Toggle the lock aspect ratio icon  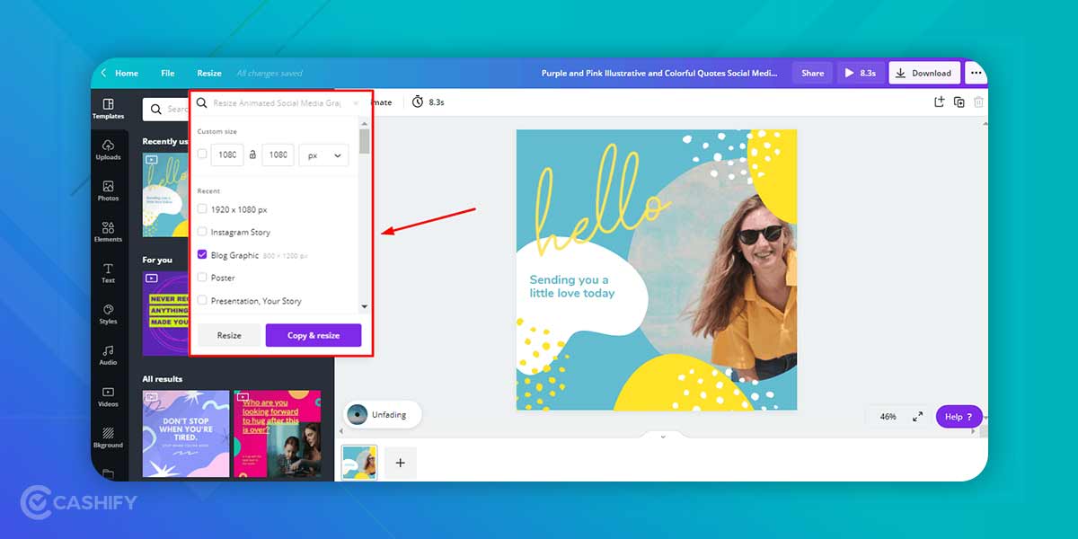coord(252,154)
